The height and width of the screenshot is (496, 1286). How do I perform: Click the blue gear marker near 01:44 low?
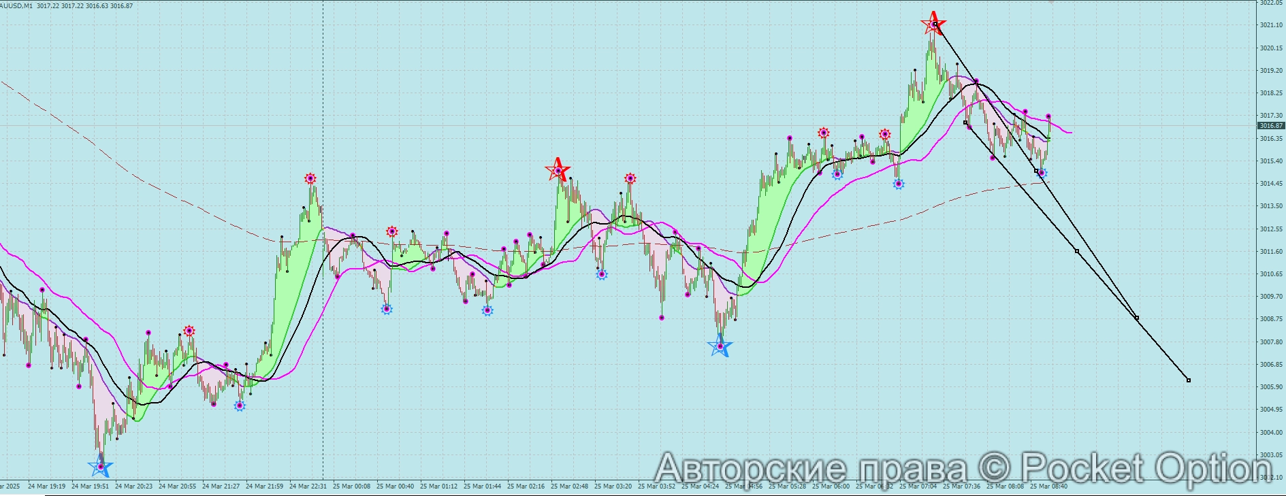click(487, 310)
